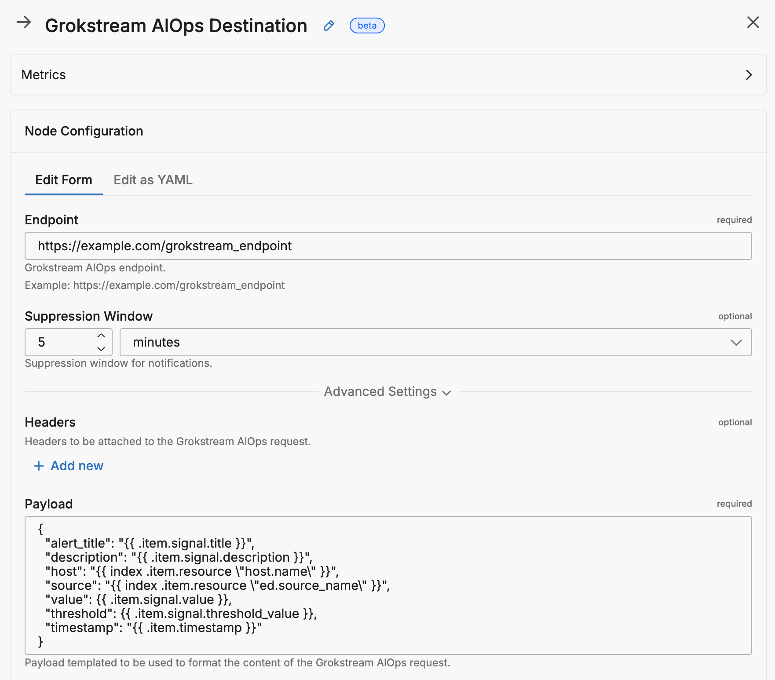Viewport: 775px width, 680px height.
Task: Collapse the Advanced Settings section
Action: point(387,391)
